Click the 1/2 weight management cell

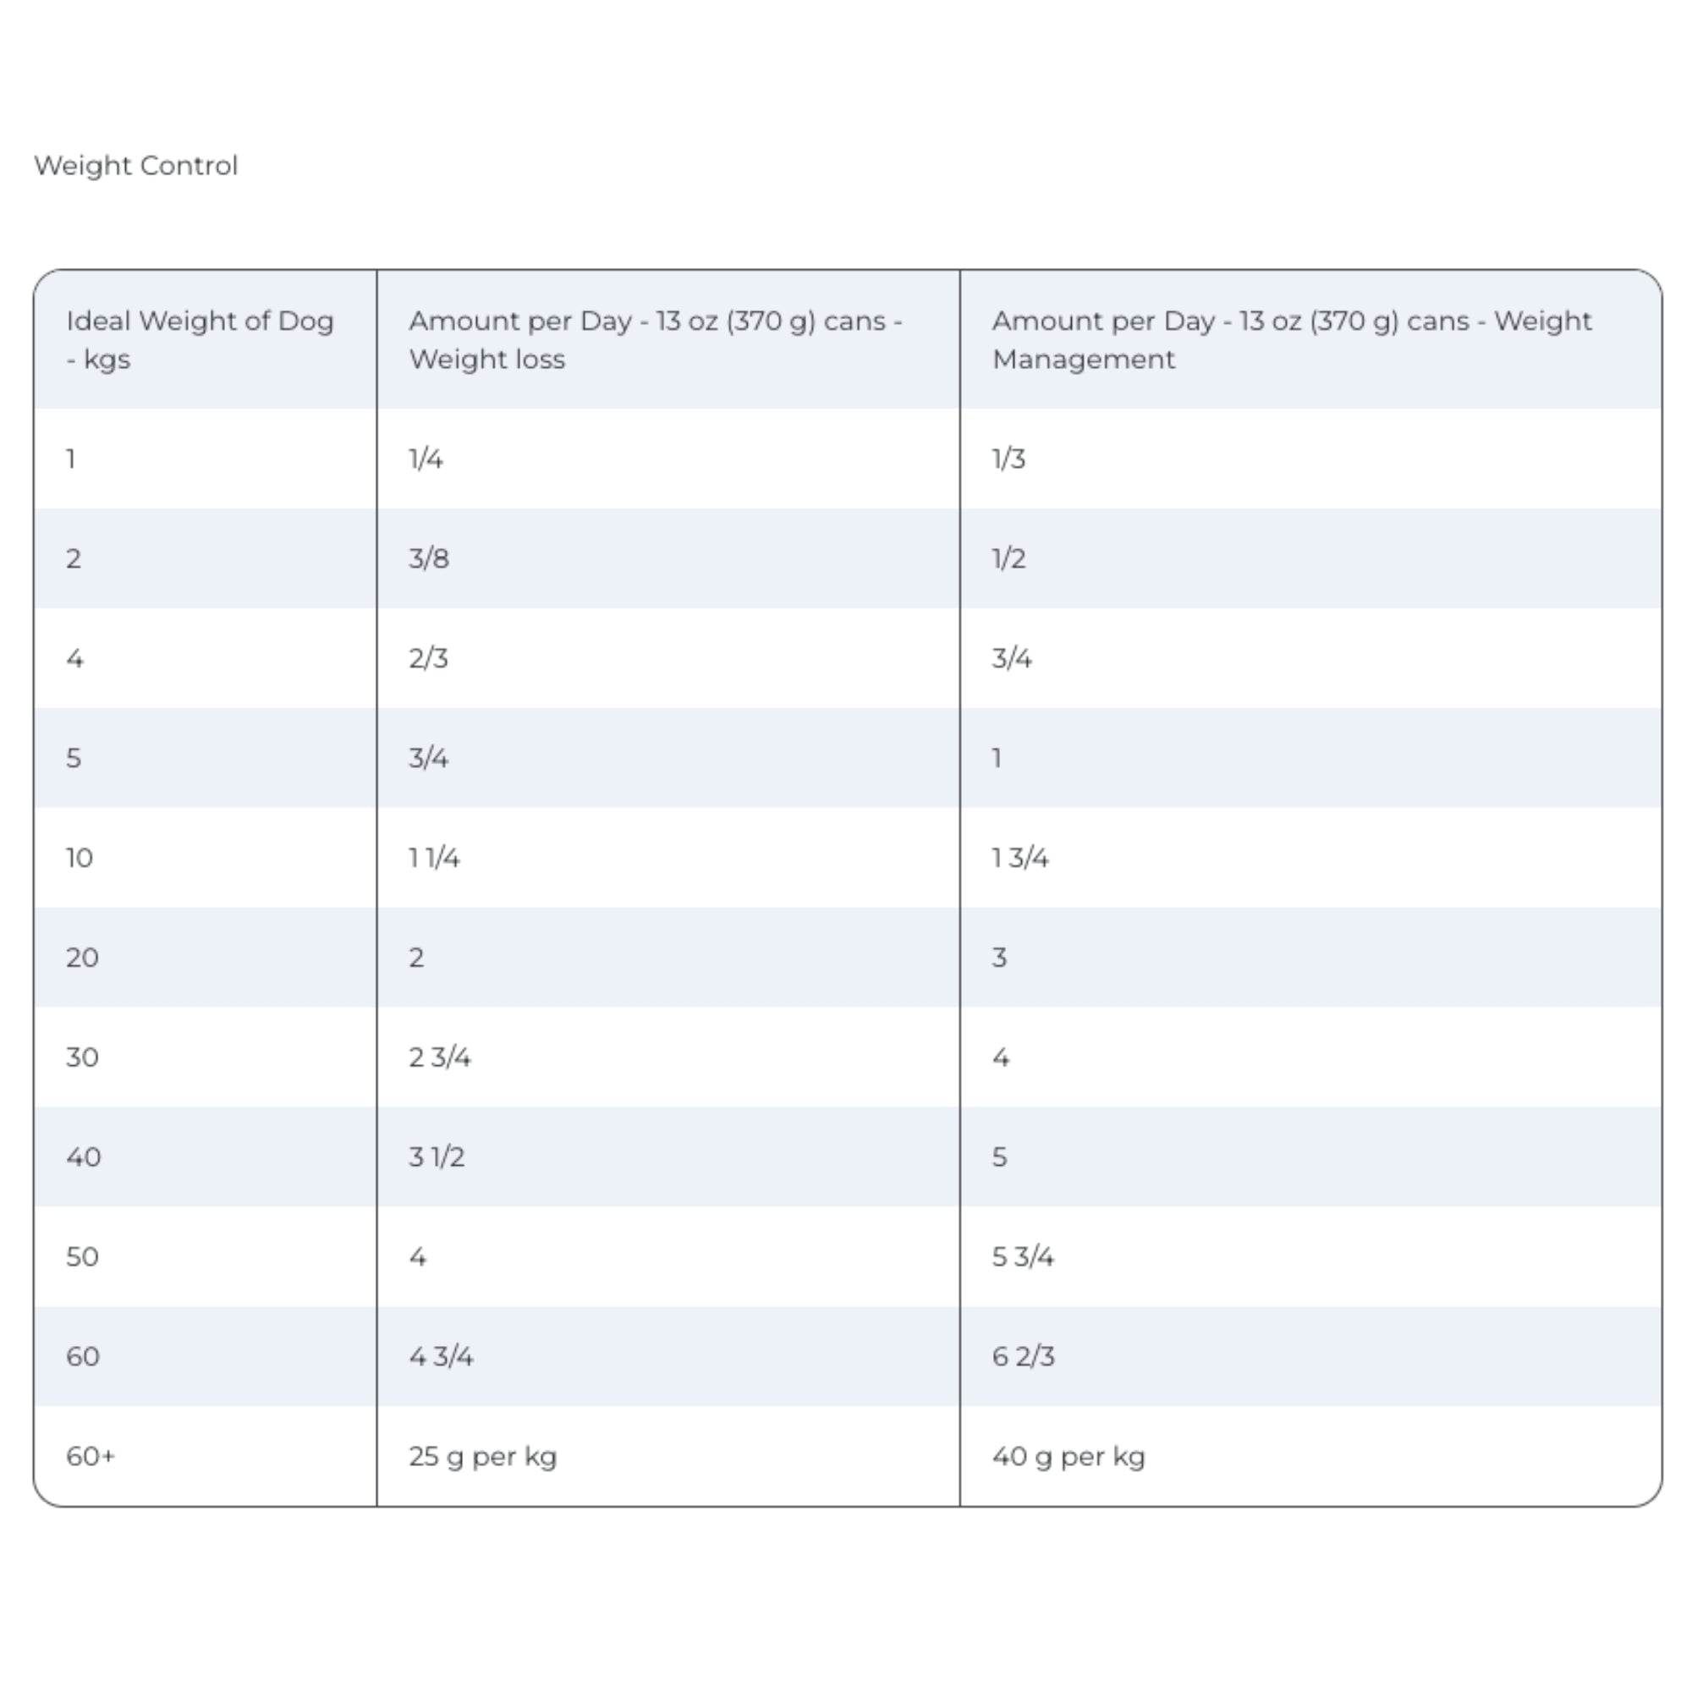pos(1008,558)
